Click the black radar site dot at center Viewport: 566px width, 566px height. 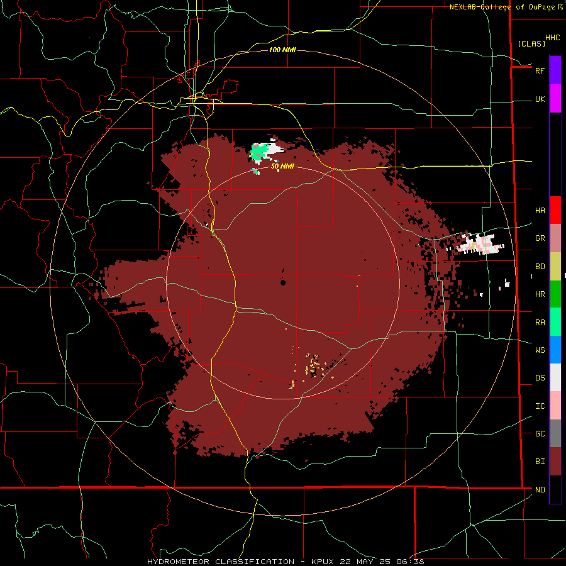click(x=283, y=282)
